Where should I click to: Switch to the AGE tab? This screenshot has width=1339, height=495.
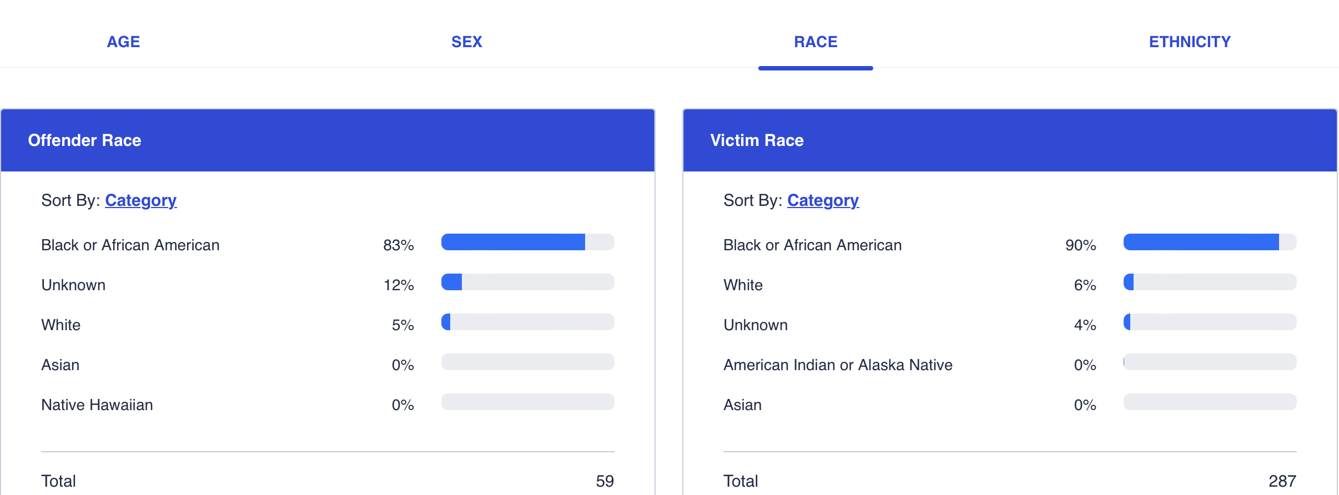pos(123,42)
